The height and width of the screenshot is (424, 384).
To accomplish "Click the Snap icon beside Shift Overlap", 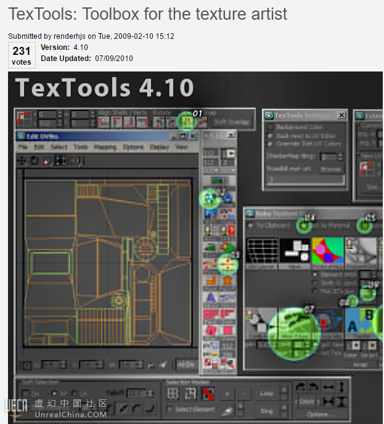I will click(202, 122).
